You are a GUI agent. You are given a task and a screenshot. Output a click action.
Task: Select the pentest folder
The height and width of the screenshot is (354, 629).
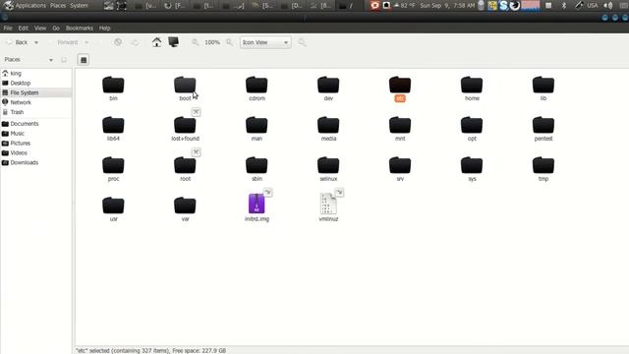[543, 125]
